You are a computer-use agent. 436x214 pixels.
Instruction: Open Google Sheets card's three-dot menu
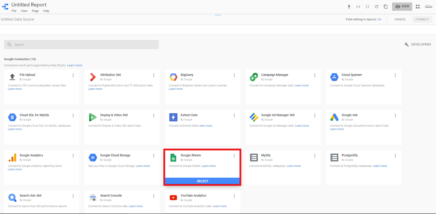[234, 156]
